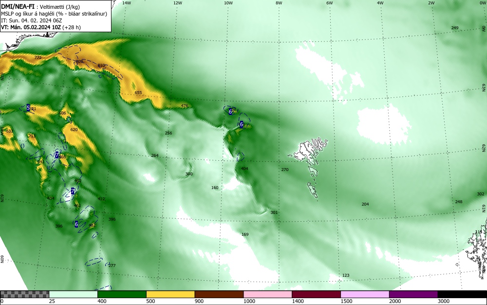Choose the light purple 1500–2000 legend swatch

point(365,294)
